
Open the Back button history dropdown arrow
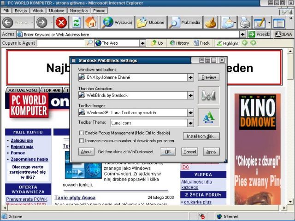coord(32,23)
